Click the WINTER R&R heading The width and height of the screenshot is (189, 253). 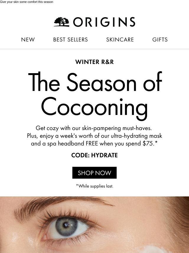[94, 62]
